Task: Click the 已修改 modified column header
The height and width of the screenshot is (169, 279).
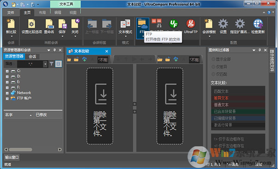Action: click(48, 115)
